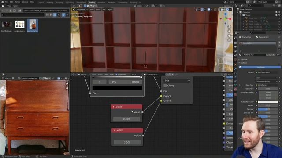Go to parent directory in file browser
Viewport: 282px width, 158px height.
pyautogui.click(x=11, y=11)
